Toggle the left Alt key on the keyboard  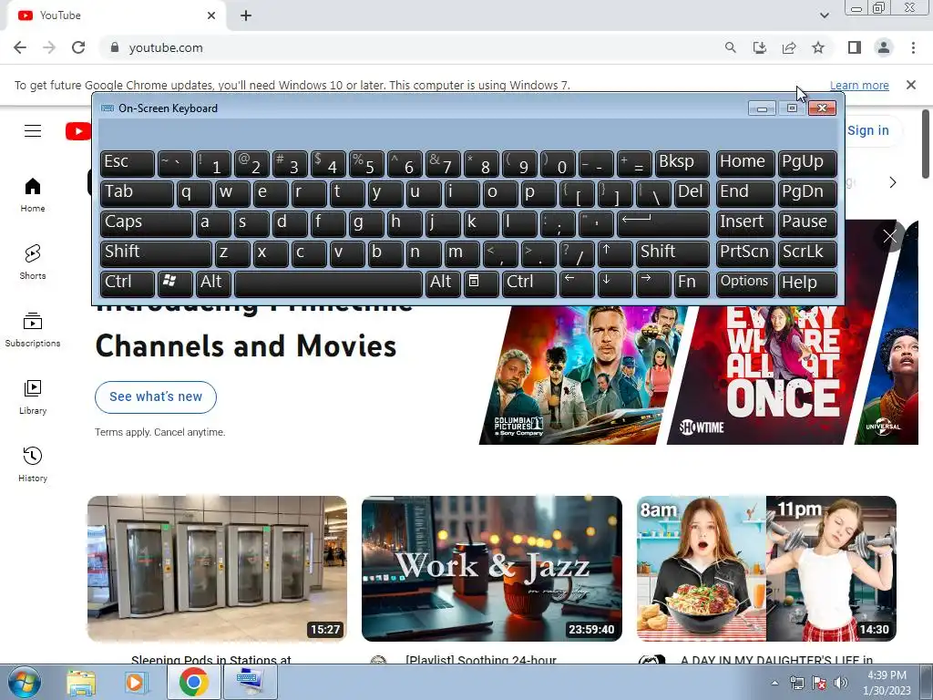click(x=213, y=283)
